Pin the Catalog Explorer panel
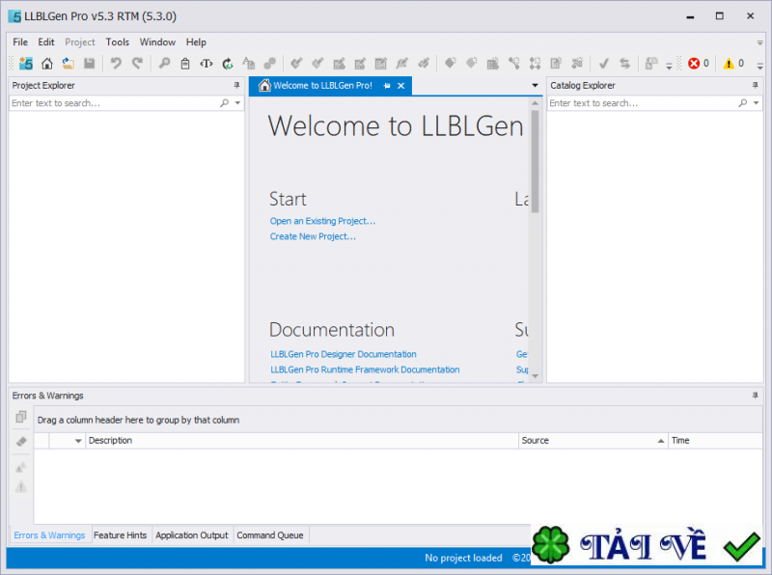The image size is (772, 575). (756, 85)
